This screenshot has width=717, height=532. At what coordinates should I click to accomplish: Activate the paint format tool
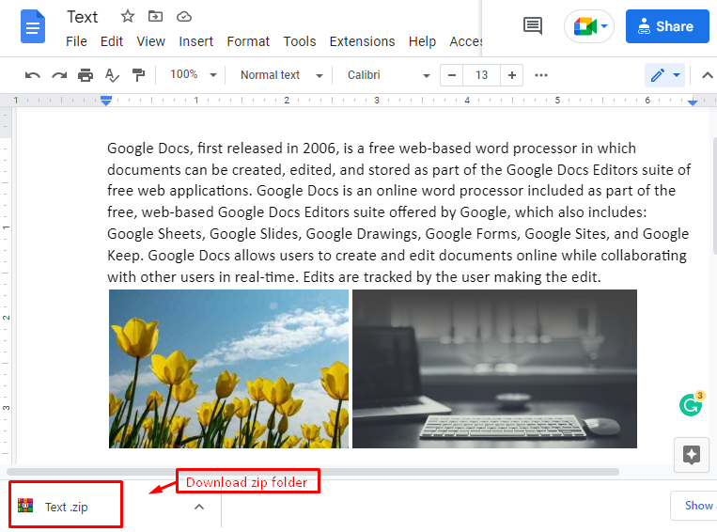(138, 75)
